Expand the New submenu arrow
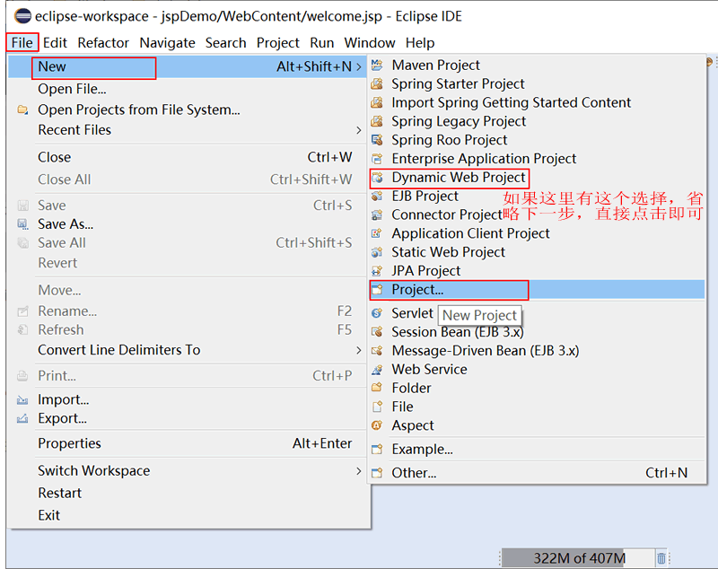The width and height of the screenshot is (718, 569). click(358, 66)
